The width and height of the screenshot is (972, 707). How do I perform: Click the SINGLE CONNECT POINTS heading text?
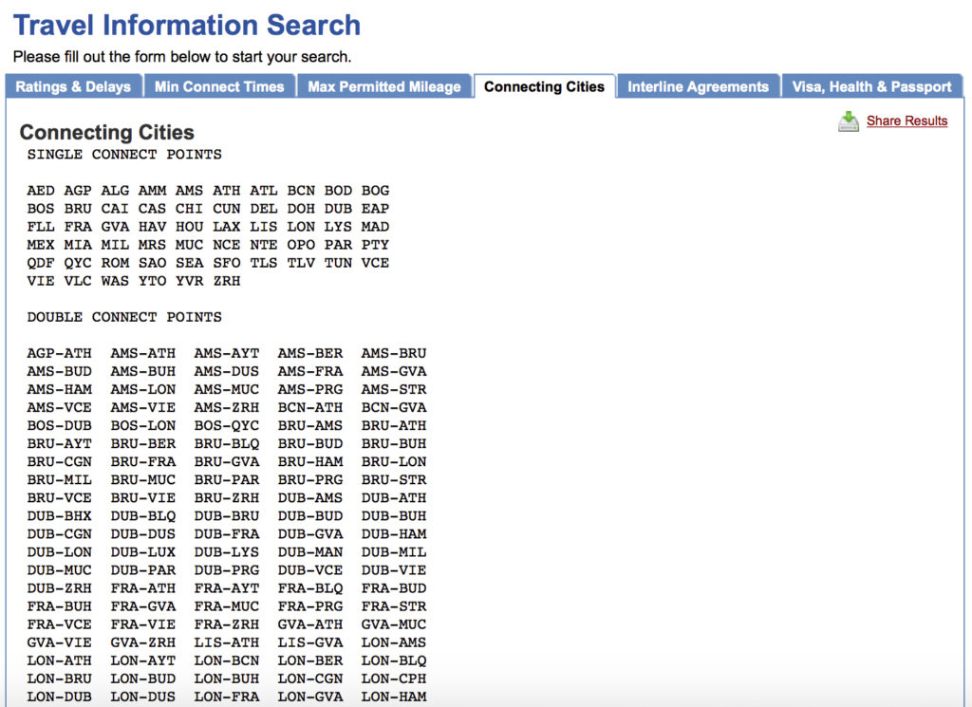click(124, 155)
